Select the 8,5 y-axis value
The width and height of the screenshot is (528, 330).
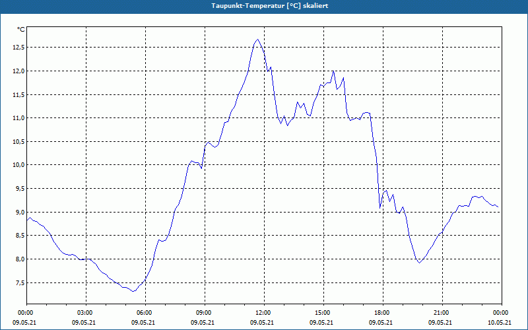click(x=20, y=236)
